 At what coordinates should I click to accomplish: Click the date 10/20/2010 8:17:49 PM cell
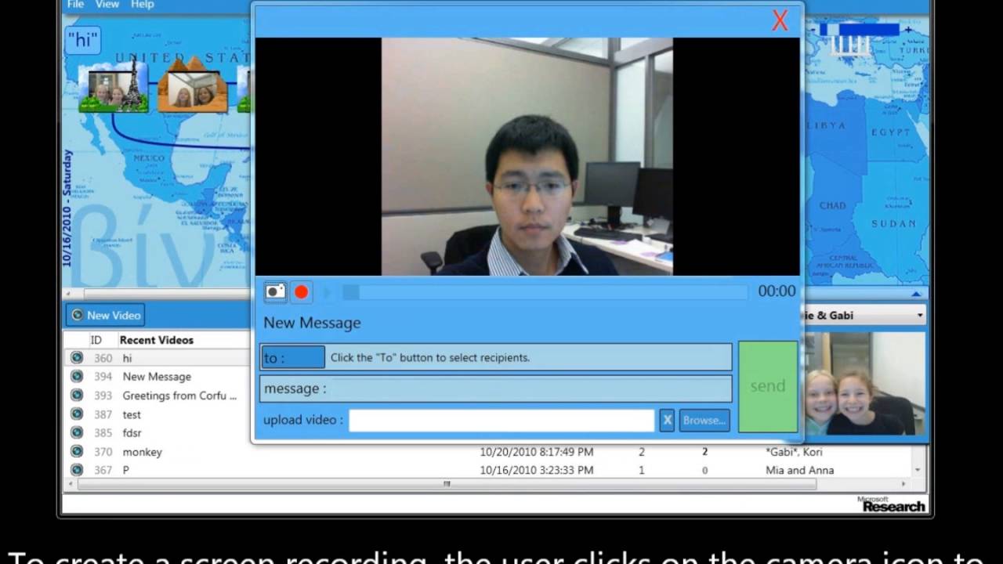click(x=537, y=452)
